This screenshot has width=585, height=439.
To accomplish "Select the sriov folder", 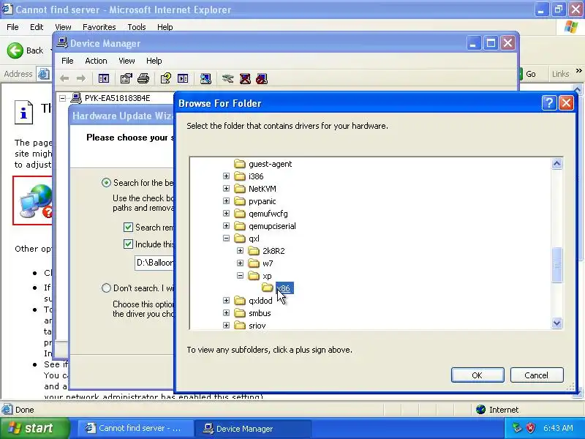I will click(x=257, y=326).
